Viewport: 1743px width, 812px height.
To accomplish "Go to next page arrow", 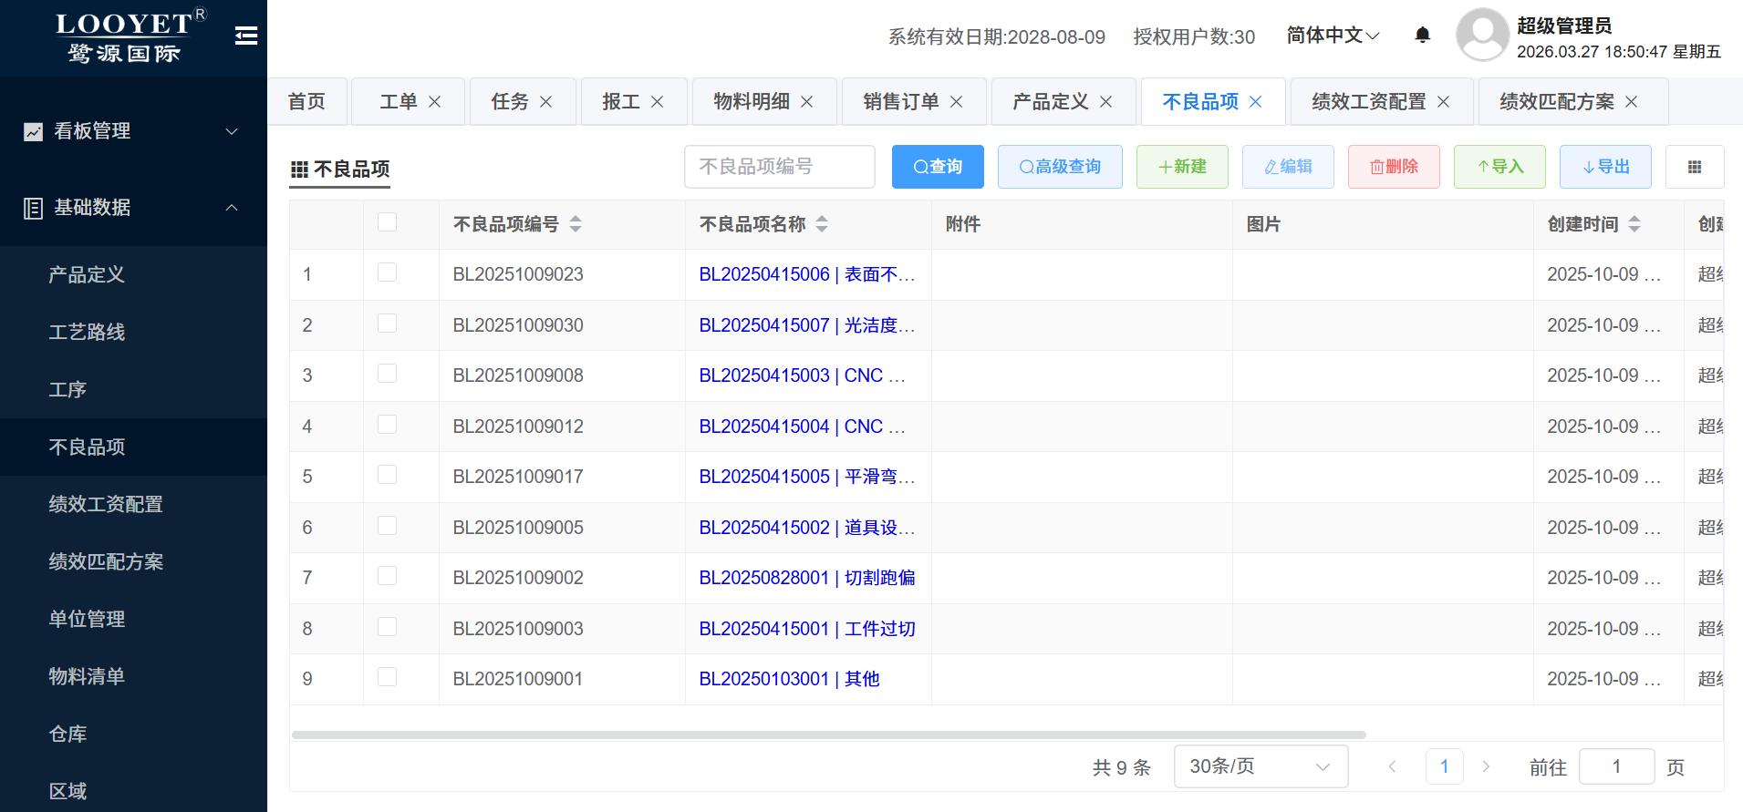I will pos(1486,766).
